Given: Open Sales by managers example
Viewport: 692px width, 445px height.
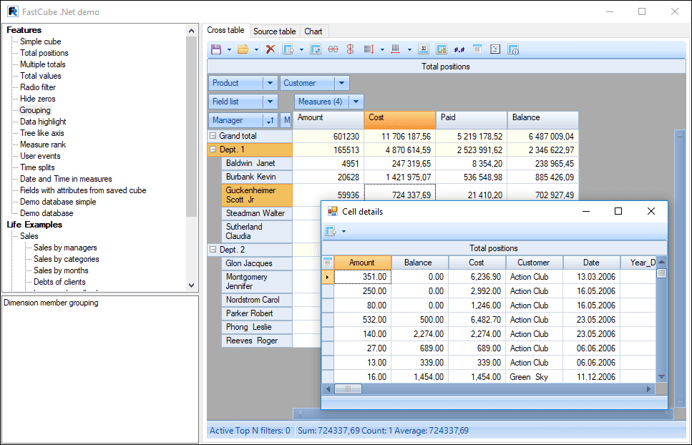Looking at the screenshot, I should [x=65, y=248].
